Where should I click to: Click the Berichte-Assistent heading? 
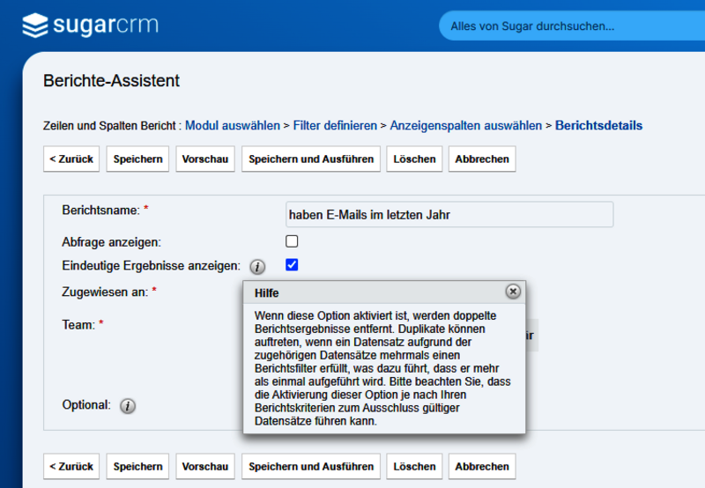click(x=111, y=81)
